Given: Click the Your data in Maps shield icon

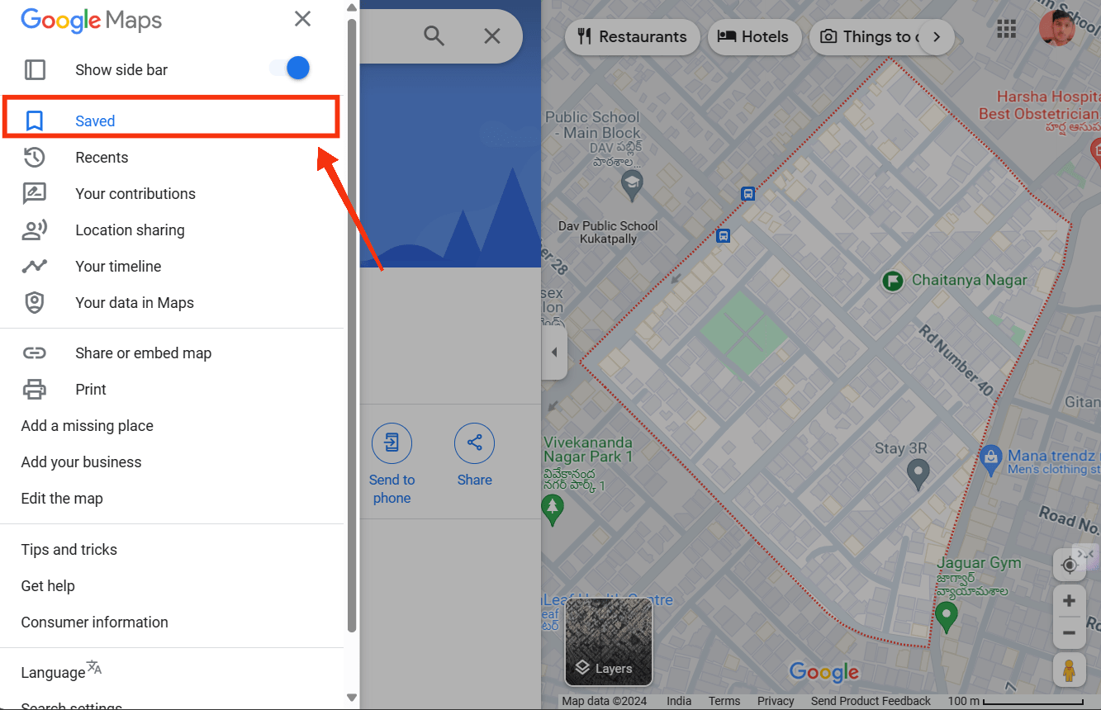Looking at the screenshot, I should [34, 302].
